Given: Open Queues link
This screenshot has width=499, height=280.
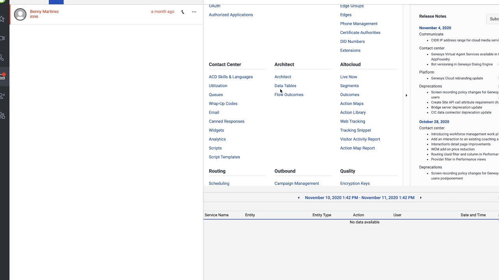Looking at the screenshot, I should click(216, 95).
